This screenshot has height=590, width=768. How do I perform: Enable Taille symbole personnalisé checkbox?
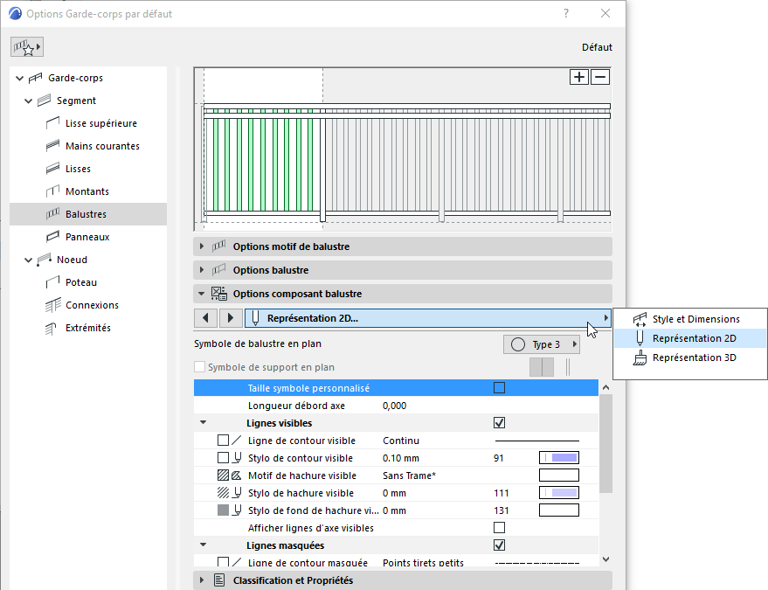click(499, 387)
